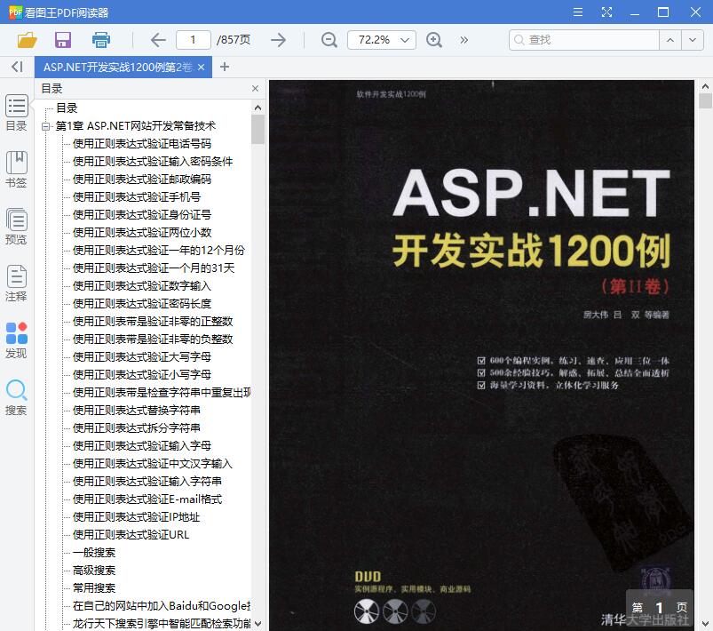Open 使用正则表达式验证IP地址 entry

[137, 517]
